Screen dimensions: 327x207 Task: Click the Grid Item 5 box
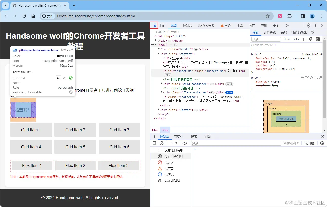pyautogui.click(x=75, y=147)
